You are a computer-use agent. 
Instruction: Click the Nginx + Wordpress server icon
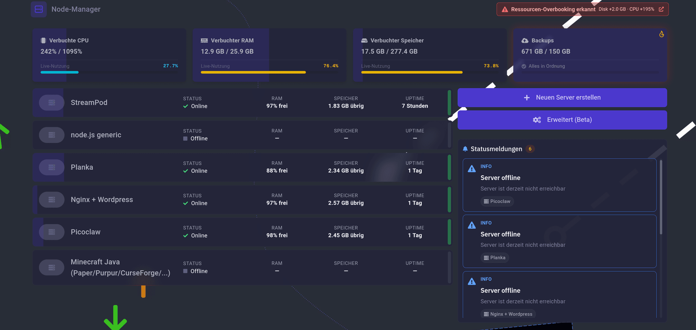tap(52, 200)
